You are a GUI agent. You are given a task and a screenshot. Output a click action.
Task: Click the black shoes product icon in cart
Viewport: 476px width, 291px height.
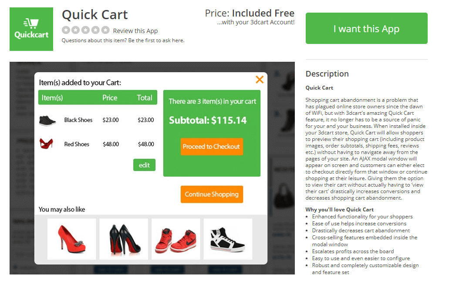point(47,120)
